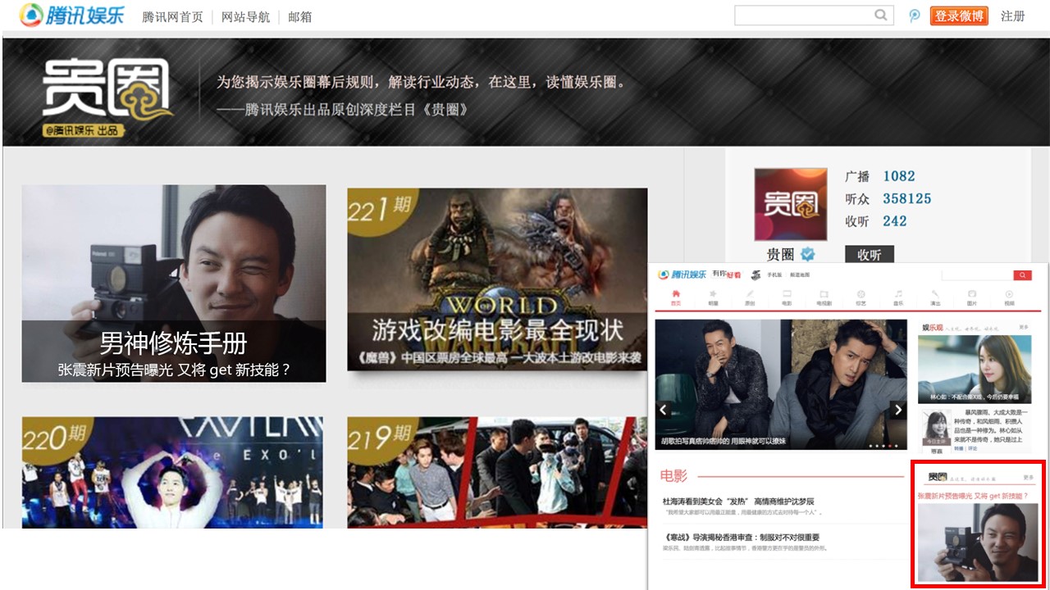Click 更多 beside 娱乐观 heading

1023,327
